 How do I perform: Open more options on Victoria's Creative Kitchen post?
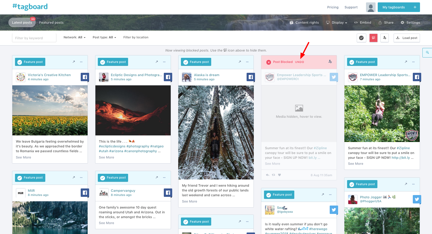[81, 62]
